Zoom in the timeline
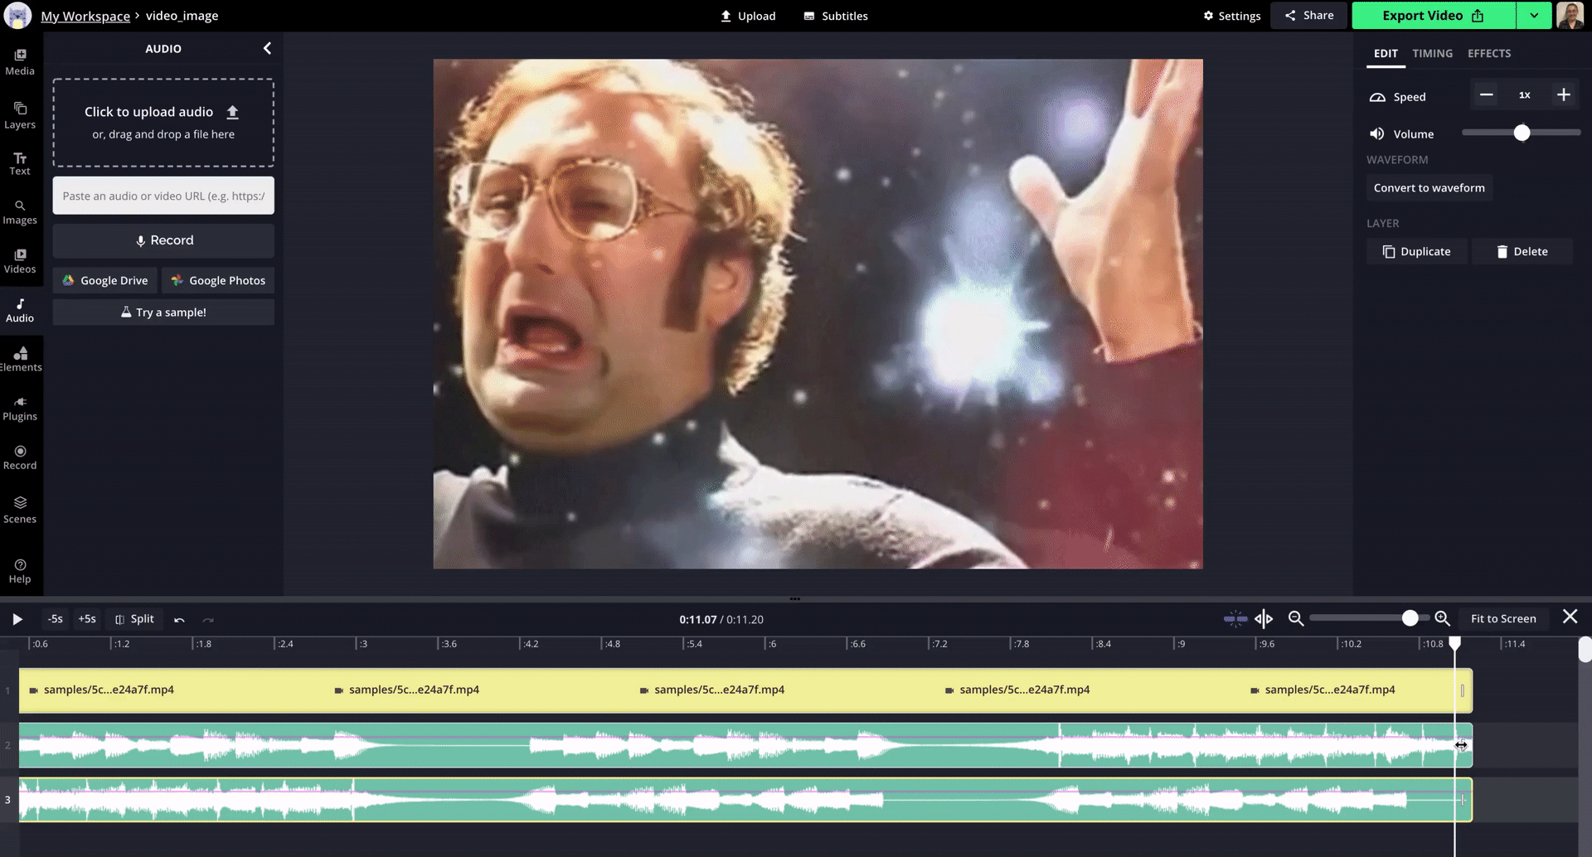 pyautogui.click(x=1443, y=618)
